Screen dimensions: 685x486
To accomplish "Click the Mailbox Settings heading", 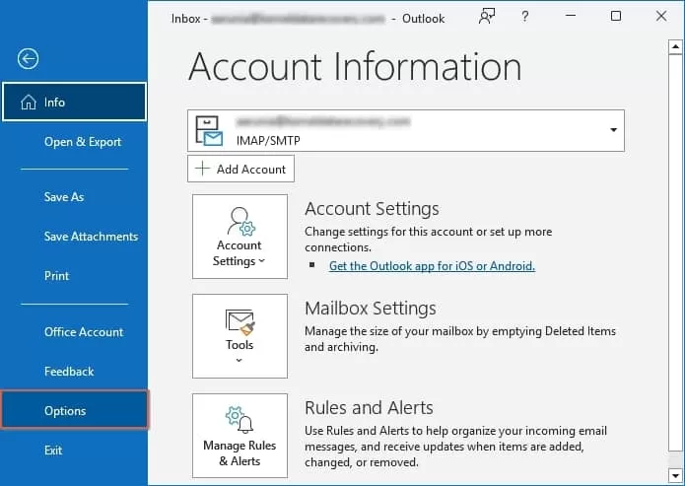I will pos(371,309).
